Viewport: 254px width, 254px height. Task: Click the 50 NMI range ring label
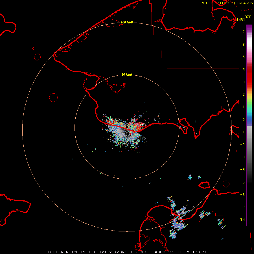point(127,75)
